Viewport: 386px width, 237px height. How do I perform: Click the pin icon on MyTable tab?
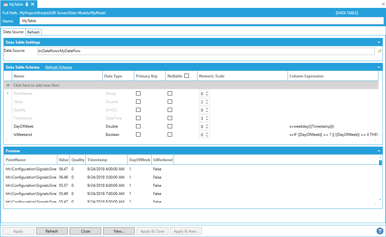pos(27,4)
